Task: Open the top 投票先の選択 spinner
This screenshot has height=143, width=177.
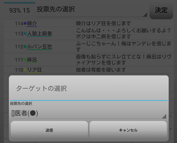Action: coord(92,10)
